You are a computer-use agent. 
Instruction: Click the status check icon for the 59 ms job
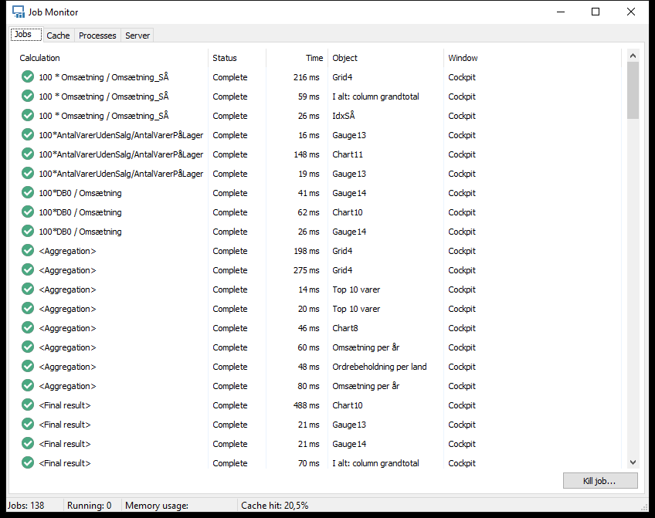28,96
